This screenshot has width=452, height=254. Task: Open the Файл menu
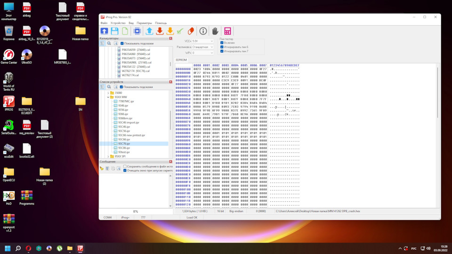coord(104,23)
